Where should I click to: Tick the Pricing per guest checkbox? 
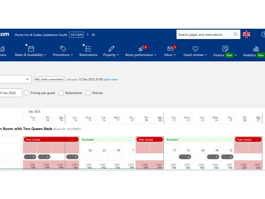pos(26,93)
